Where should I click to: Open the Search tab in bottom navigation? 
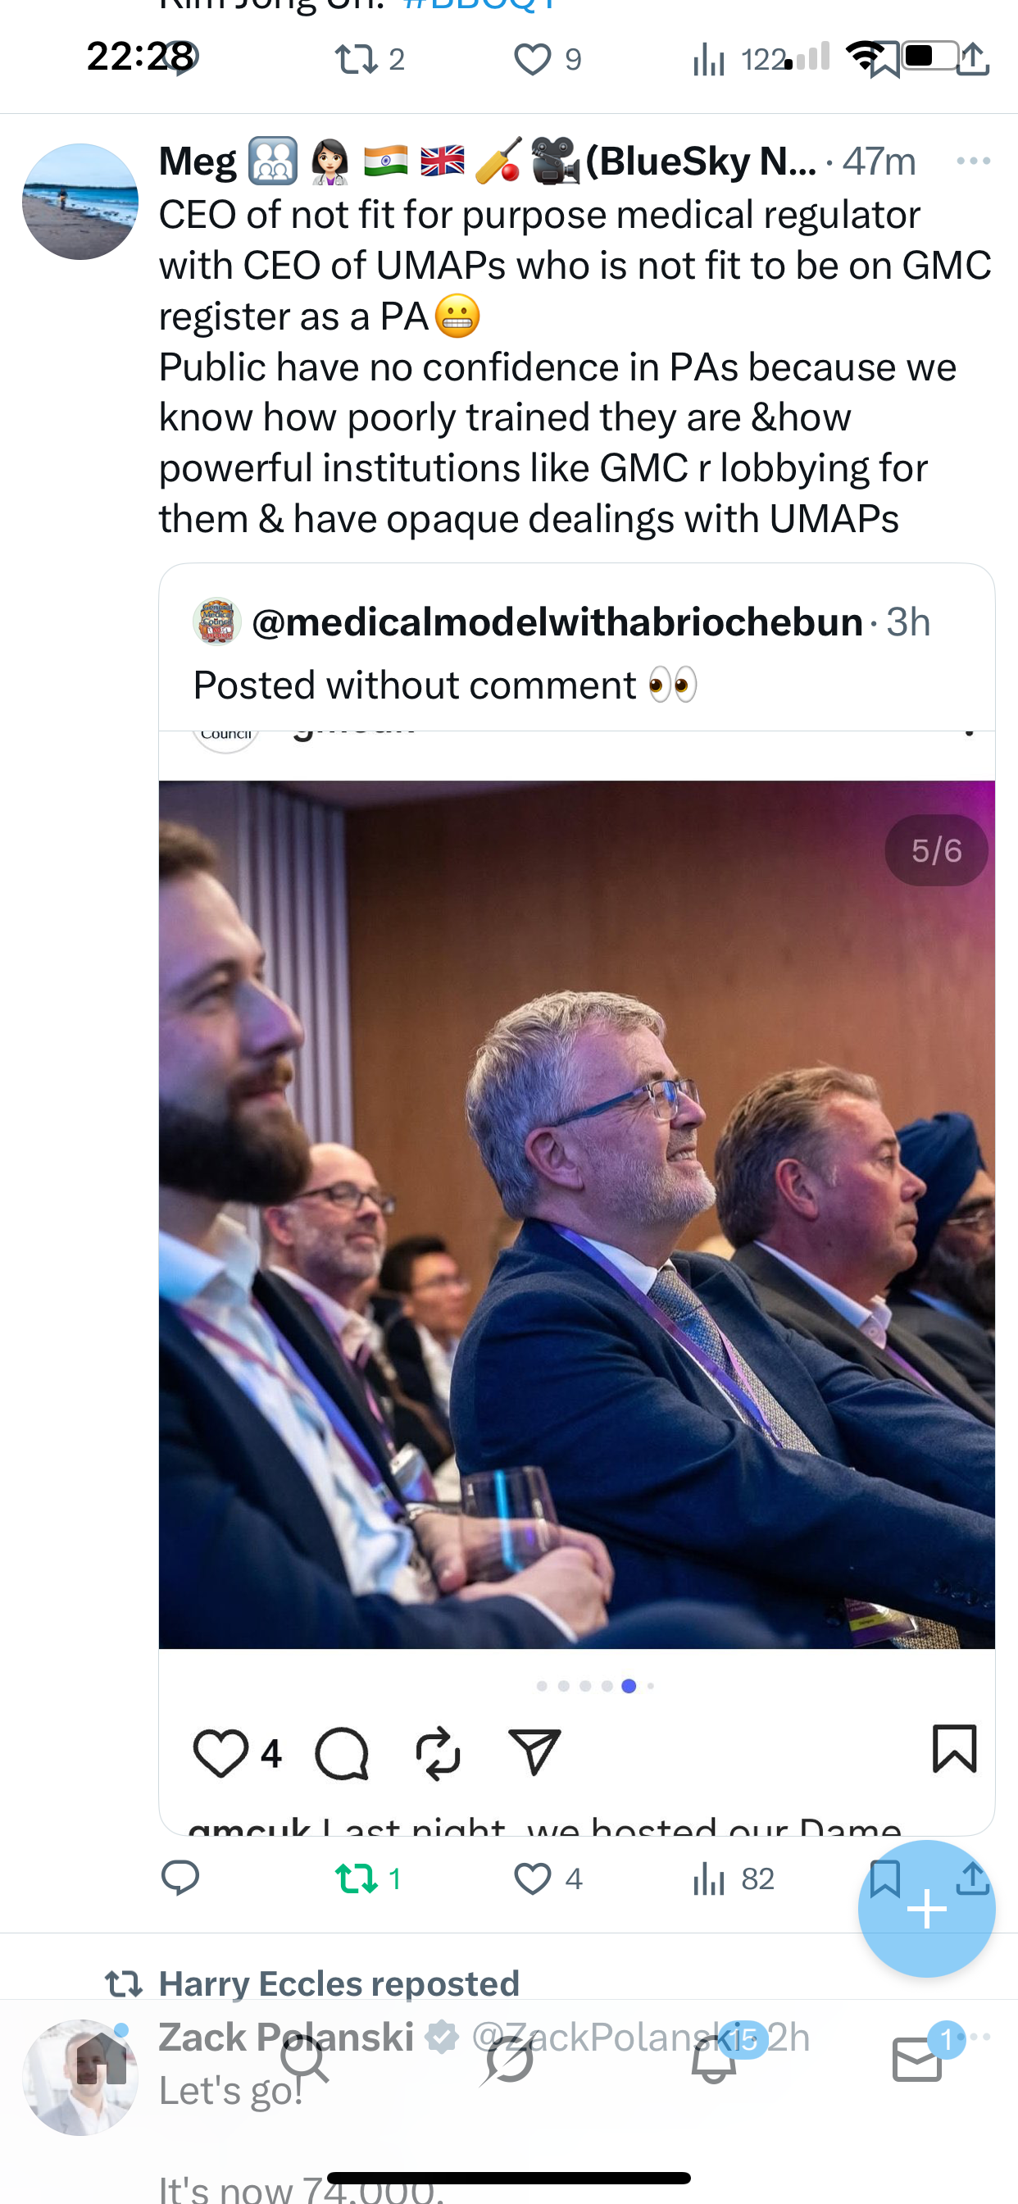[x=305, y=2059]
